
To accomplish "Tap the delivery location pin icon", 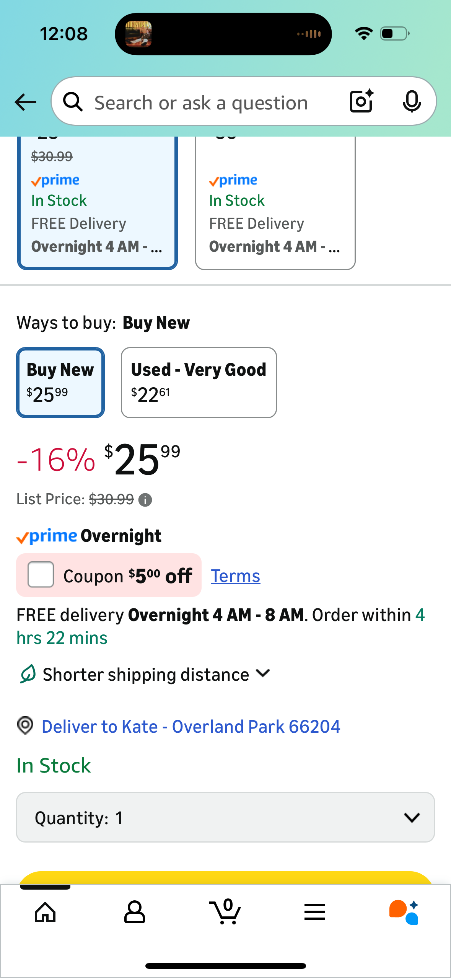I will [25, 725].
